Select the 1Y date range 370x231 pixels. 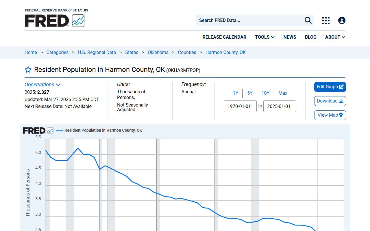tap(236, 93)
